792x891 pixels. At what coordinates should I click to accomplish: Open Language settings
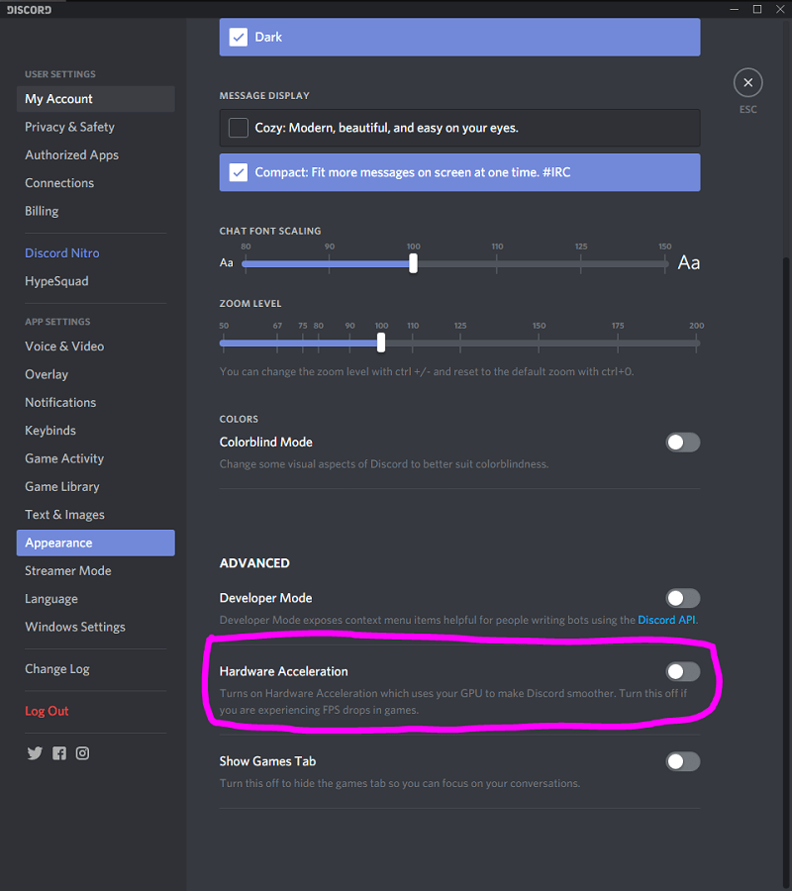(95, 599)
